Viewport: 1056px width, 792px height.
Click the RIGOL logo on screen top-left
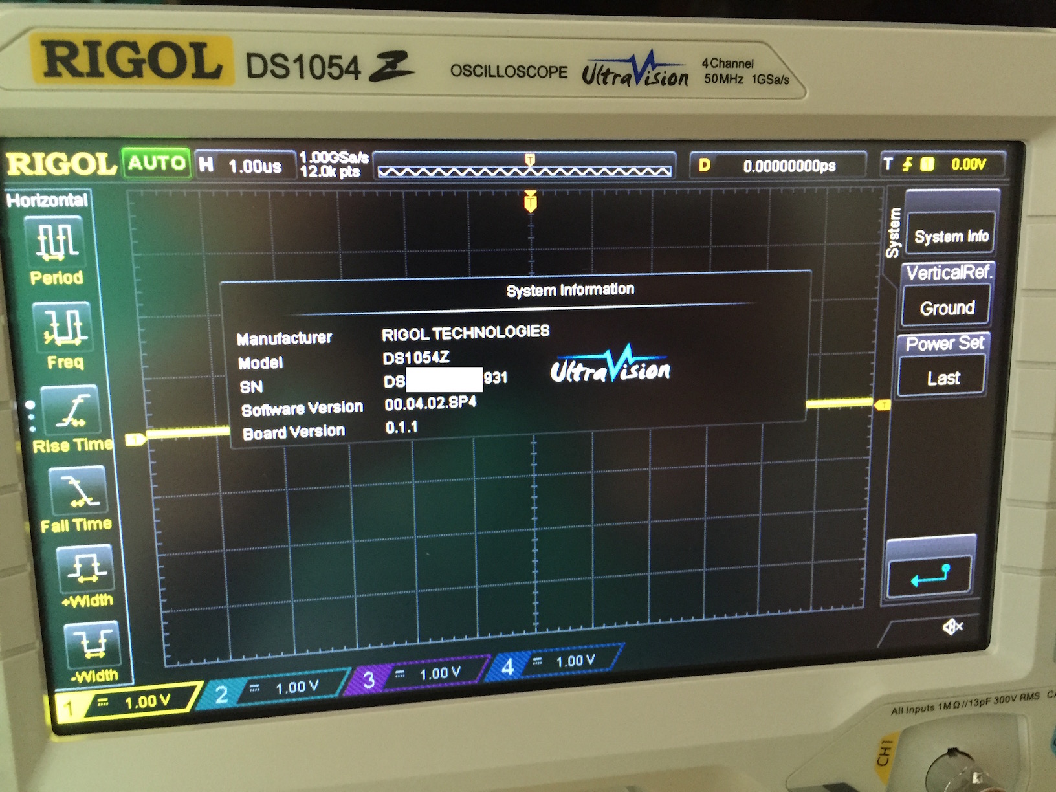[61, 163]
